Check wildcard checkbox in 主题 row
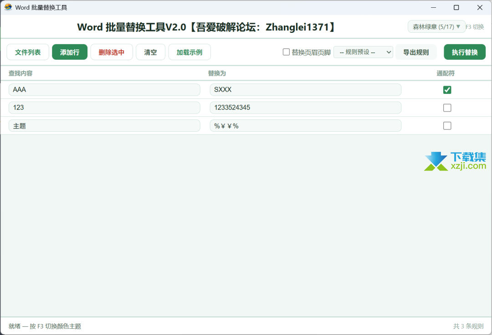Viewport: 492px width, 335px height. (447, 126)
